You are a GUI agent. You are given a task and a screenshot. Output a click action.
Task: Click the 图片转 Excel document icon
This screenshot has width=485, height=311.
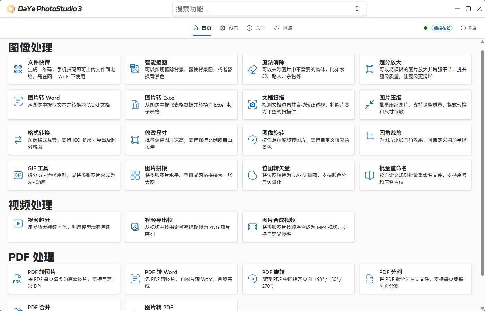point(135,104)
